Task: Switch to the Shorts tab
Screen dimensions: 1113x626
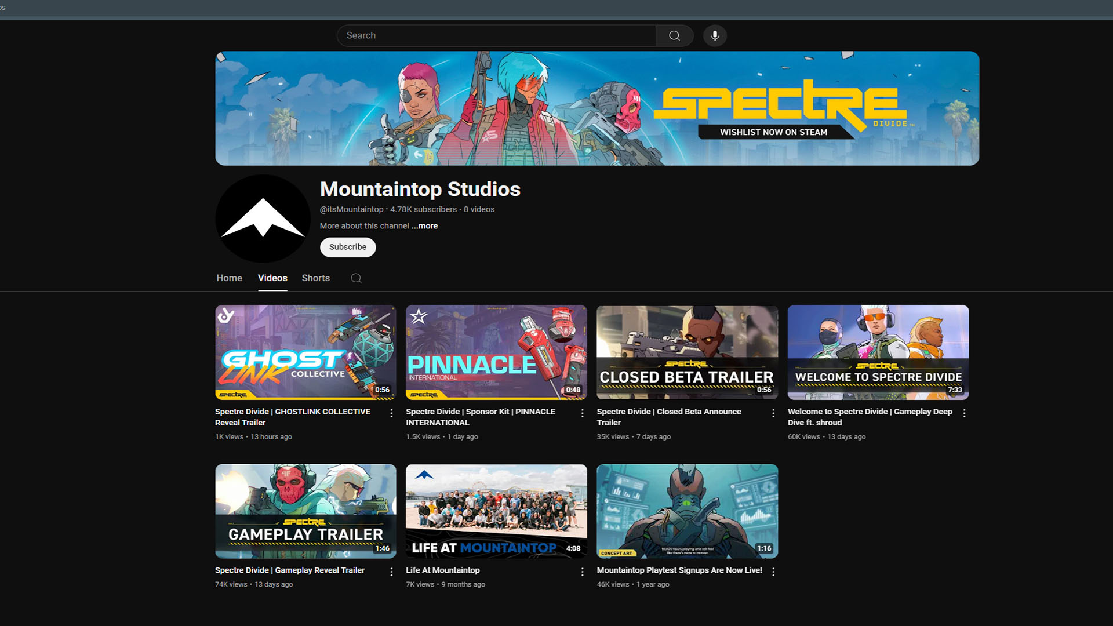Action: [315, 278]
